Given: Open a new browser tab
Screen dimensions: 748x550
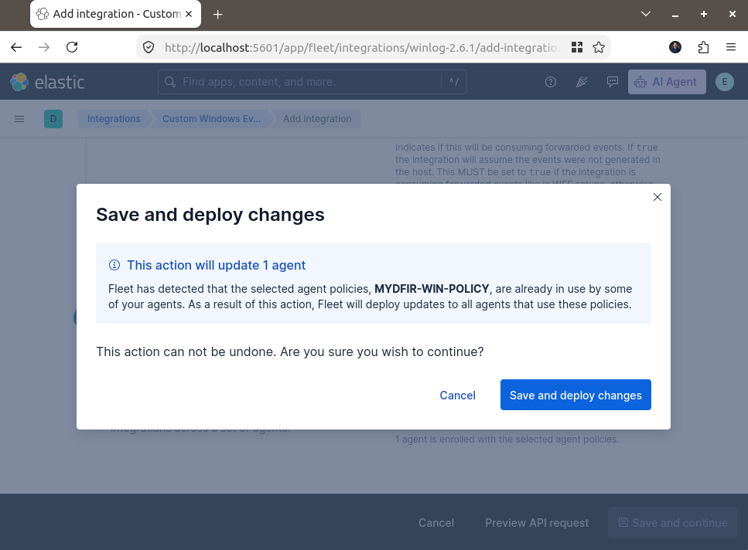Looking at the screenshot, I should [x=217, y=14].
